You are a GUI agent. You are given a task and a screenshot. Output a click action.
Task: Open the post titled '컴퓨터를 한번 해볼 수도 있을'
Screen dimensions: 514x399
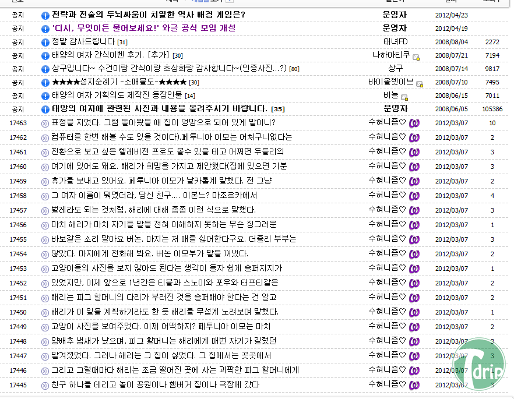172,137
